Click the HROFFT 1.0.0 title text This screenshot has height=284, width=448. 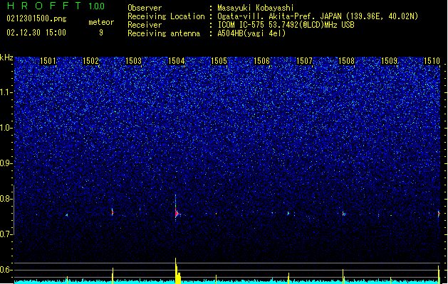56,6
